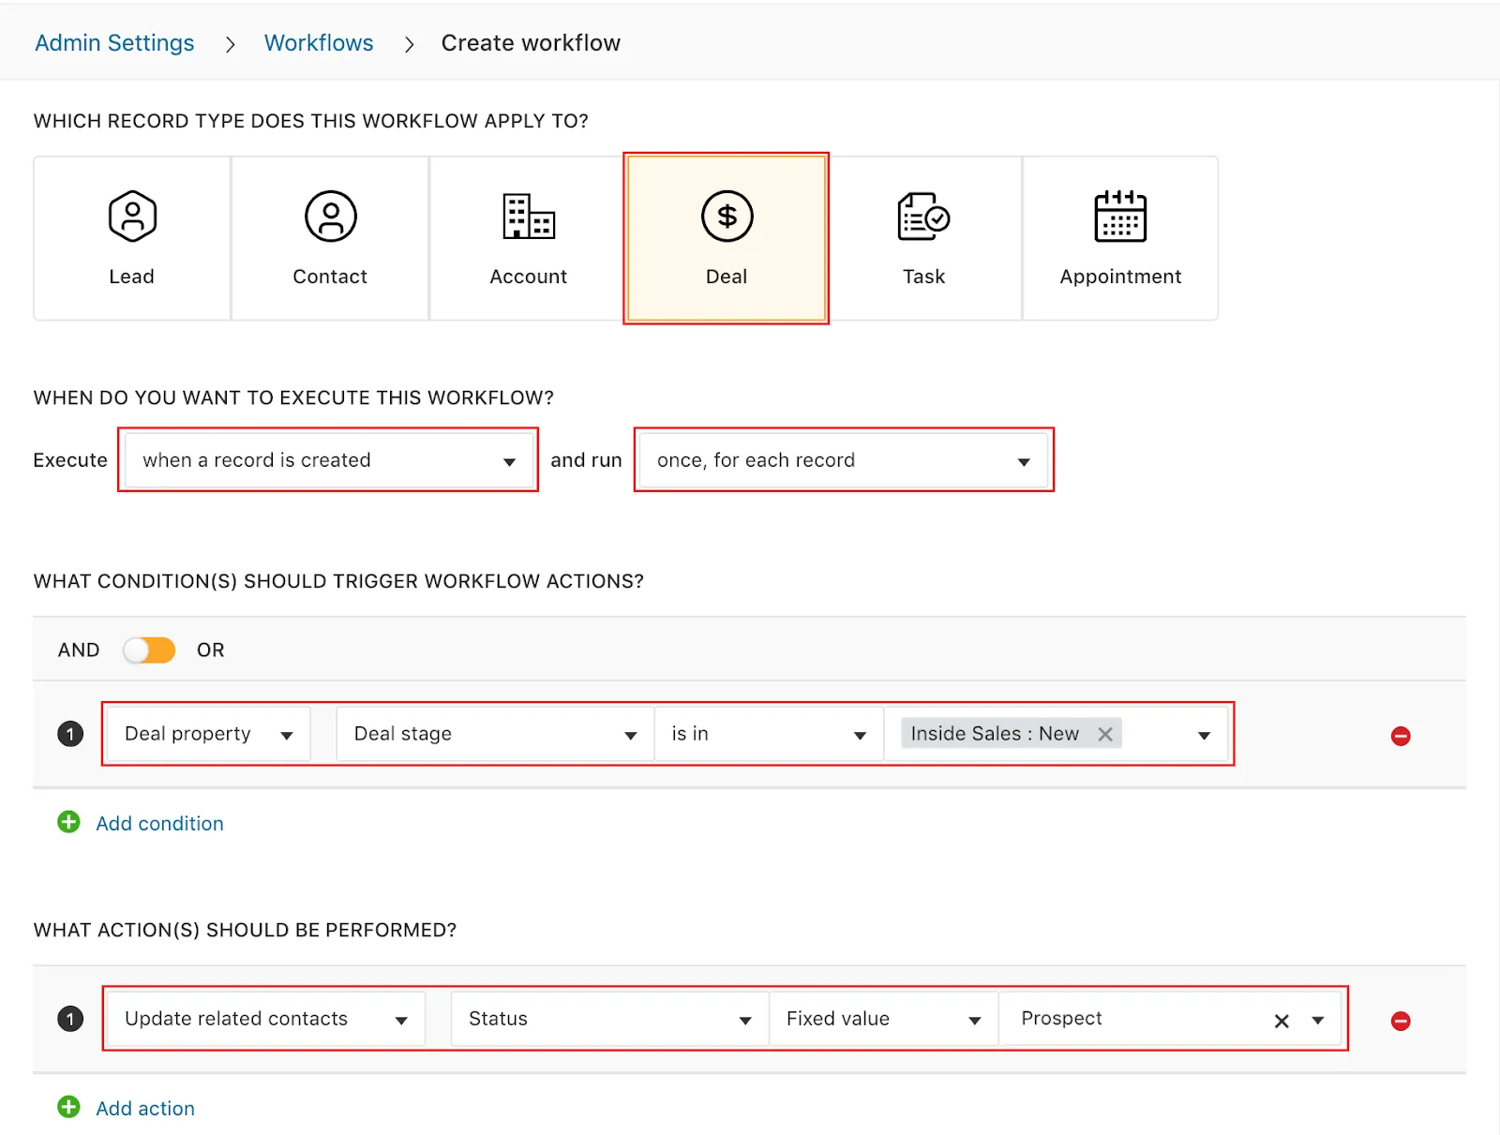
Task: Expand the Prospect value dropdown arrow
Action: click(x=1318, y=1021)
